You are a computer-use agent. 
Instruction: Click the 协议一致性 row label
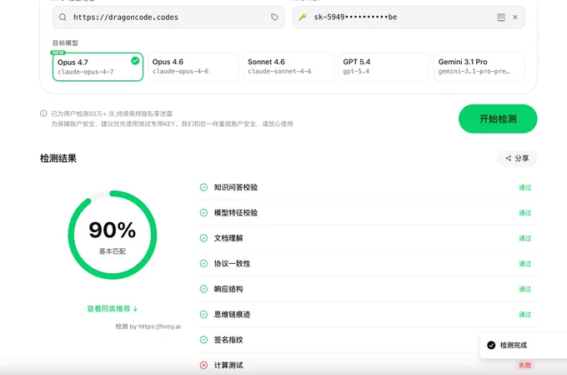232,263
